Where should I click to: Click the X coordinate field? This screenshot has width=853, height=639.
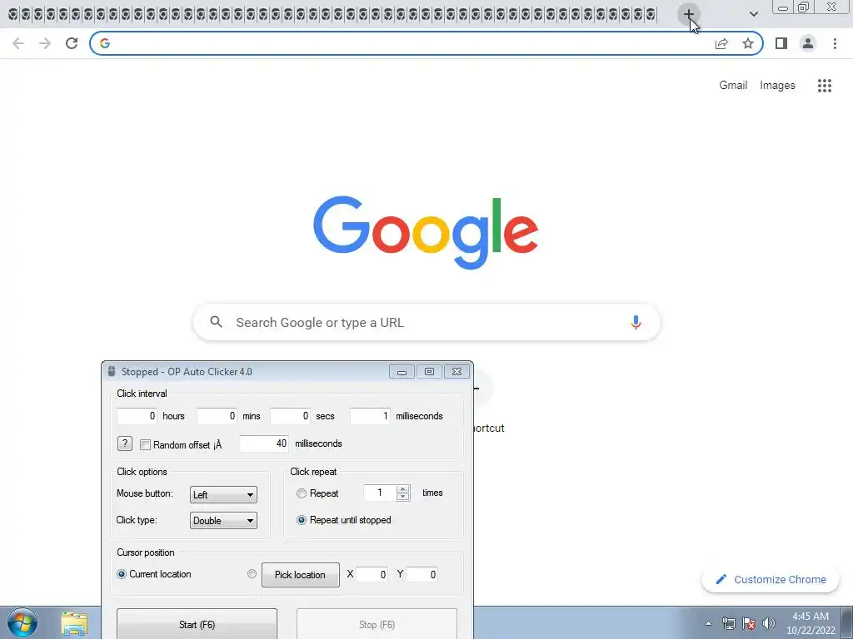[372, 574]
